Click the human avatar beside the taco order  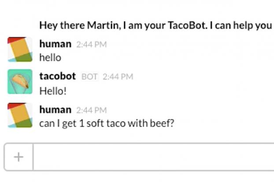[x=20, y=115]
